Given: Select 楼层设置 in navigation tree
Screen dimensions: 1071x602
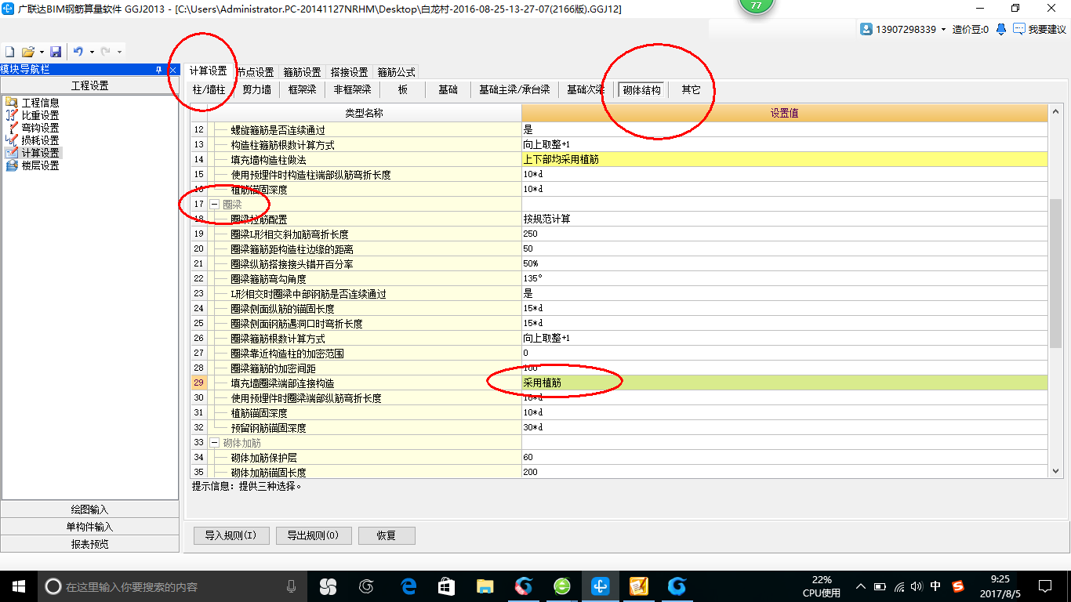Looking at the screenshot, I should coord(40,165).
